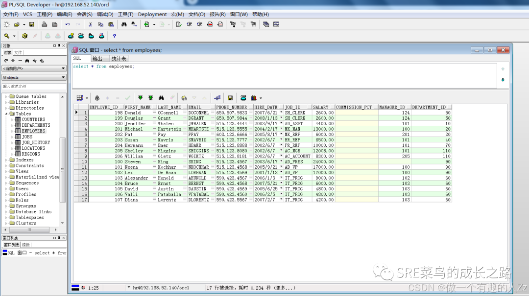
Task: Switch to the 统计表 tab
Action: 119,59
